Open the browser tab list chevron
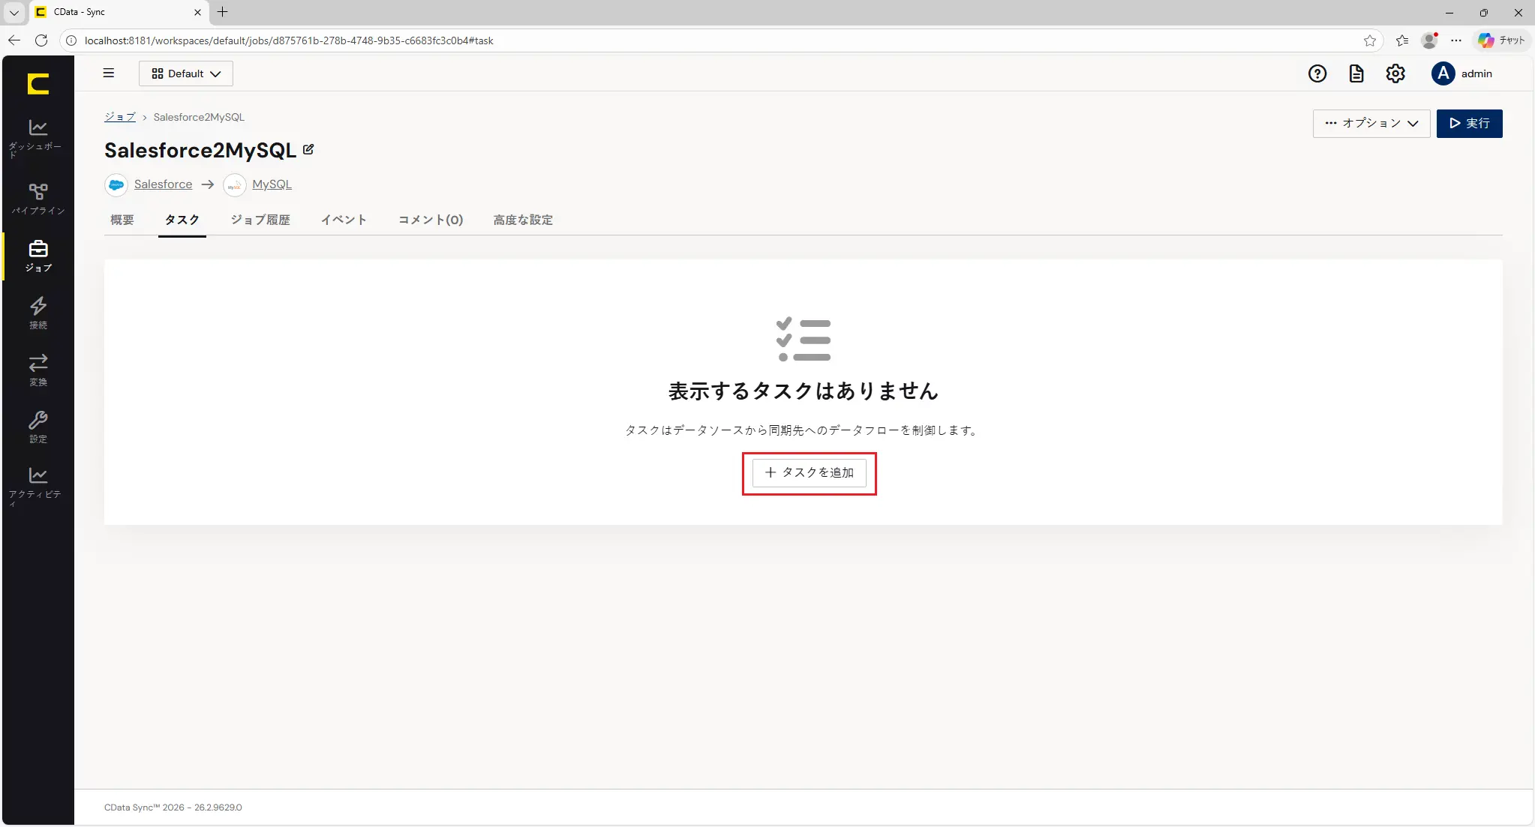This screenshot has height=827, width=1535. [14, 12]
